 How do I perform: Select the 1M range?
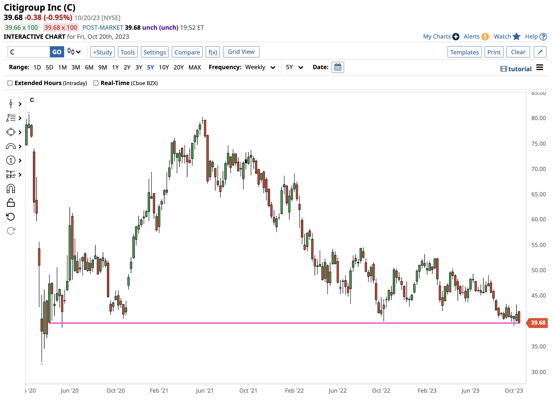(x=62, y=67)
